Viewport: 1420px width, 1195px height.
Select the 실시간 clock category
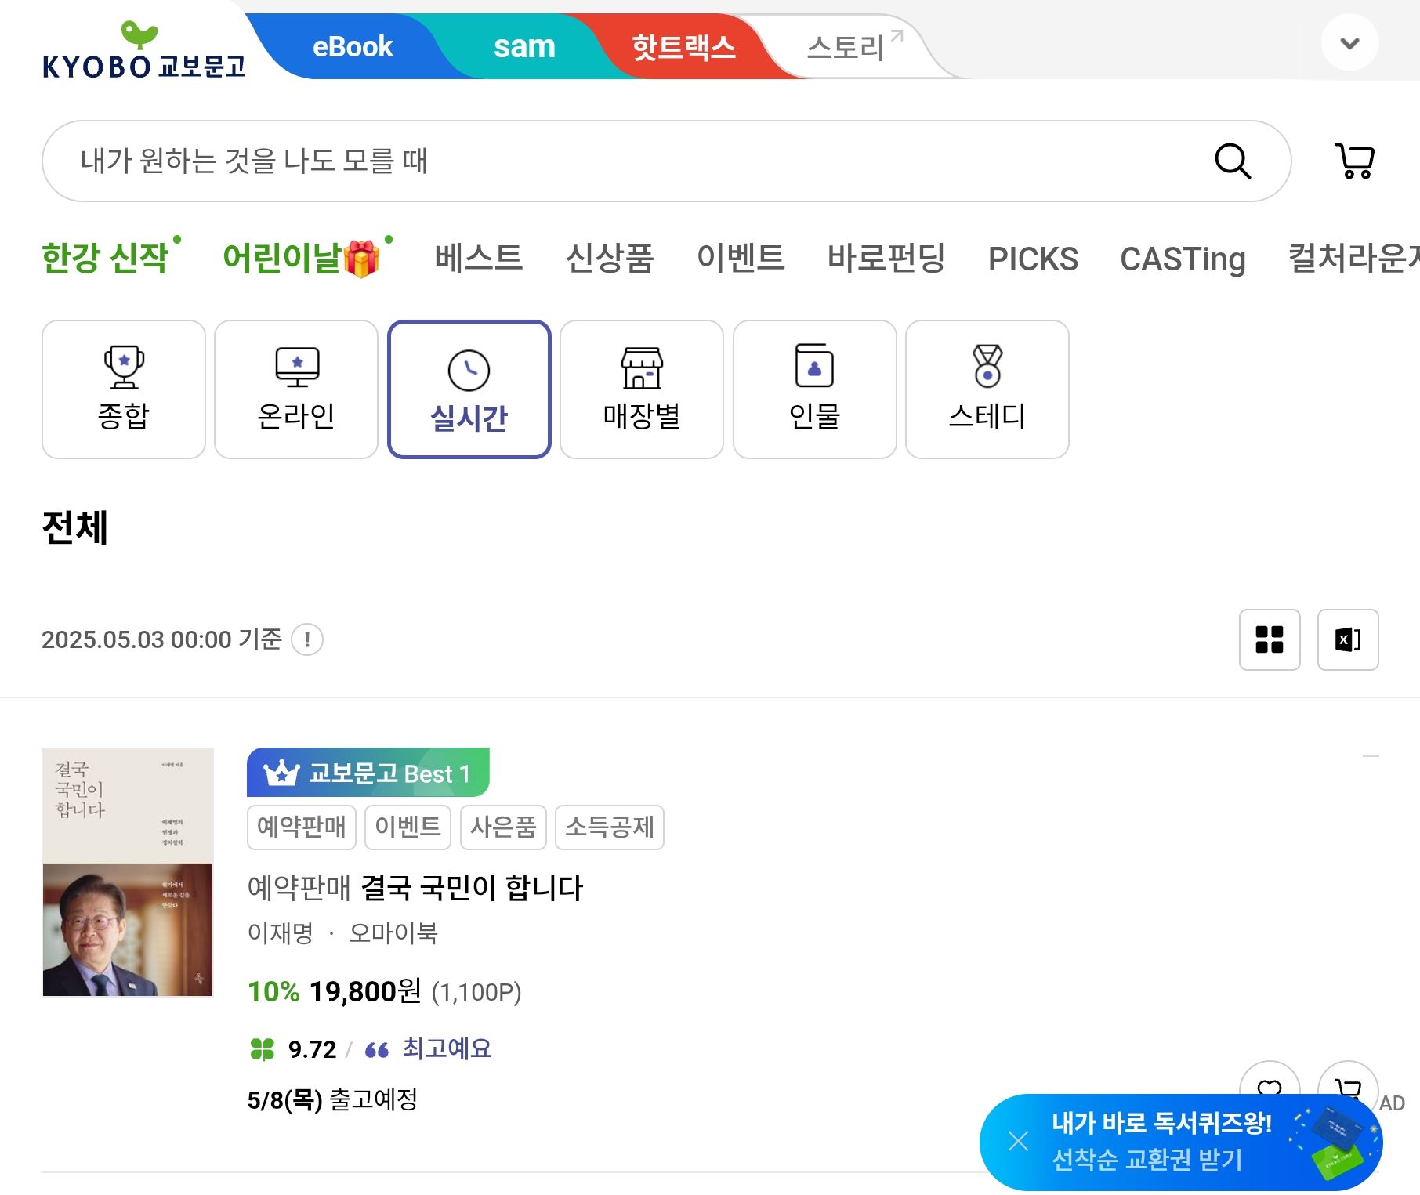click(x=469, y=389)
